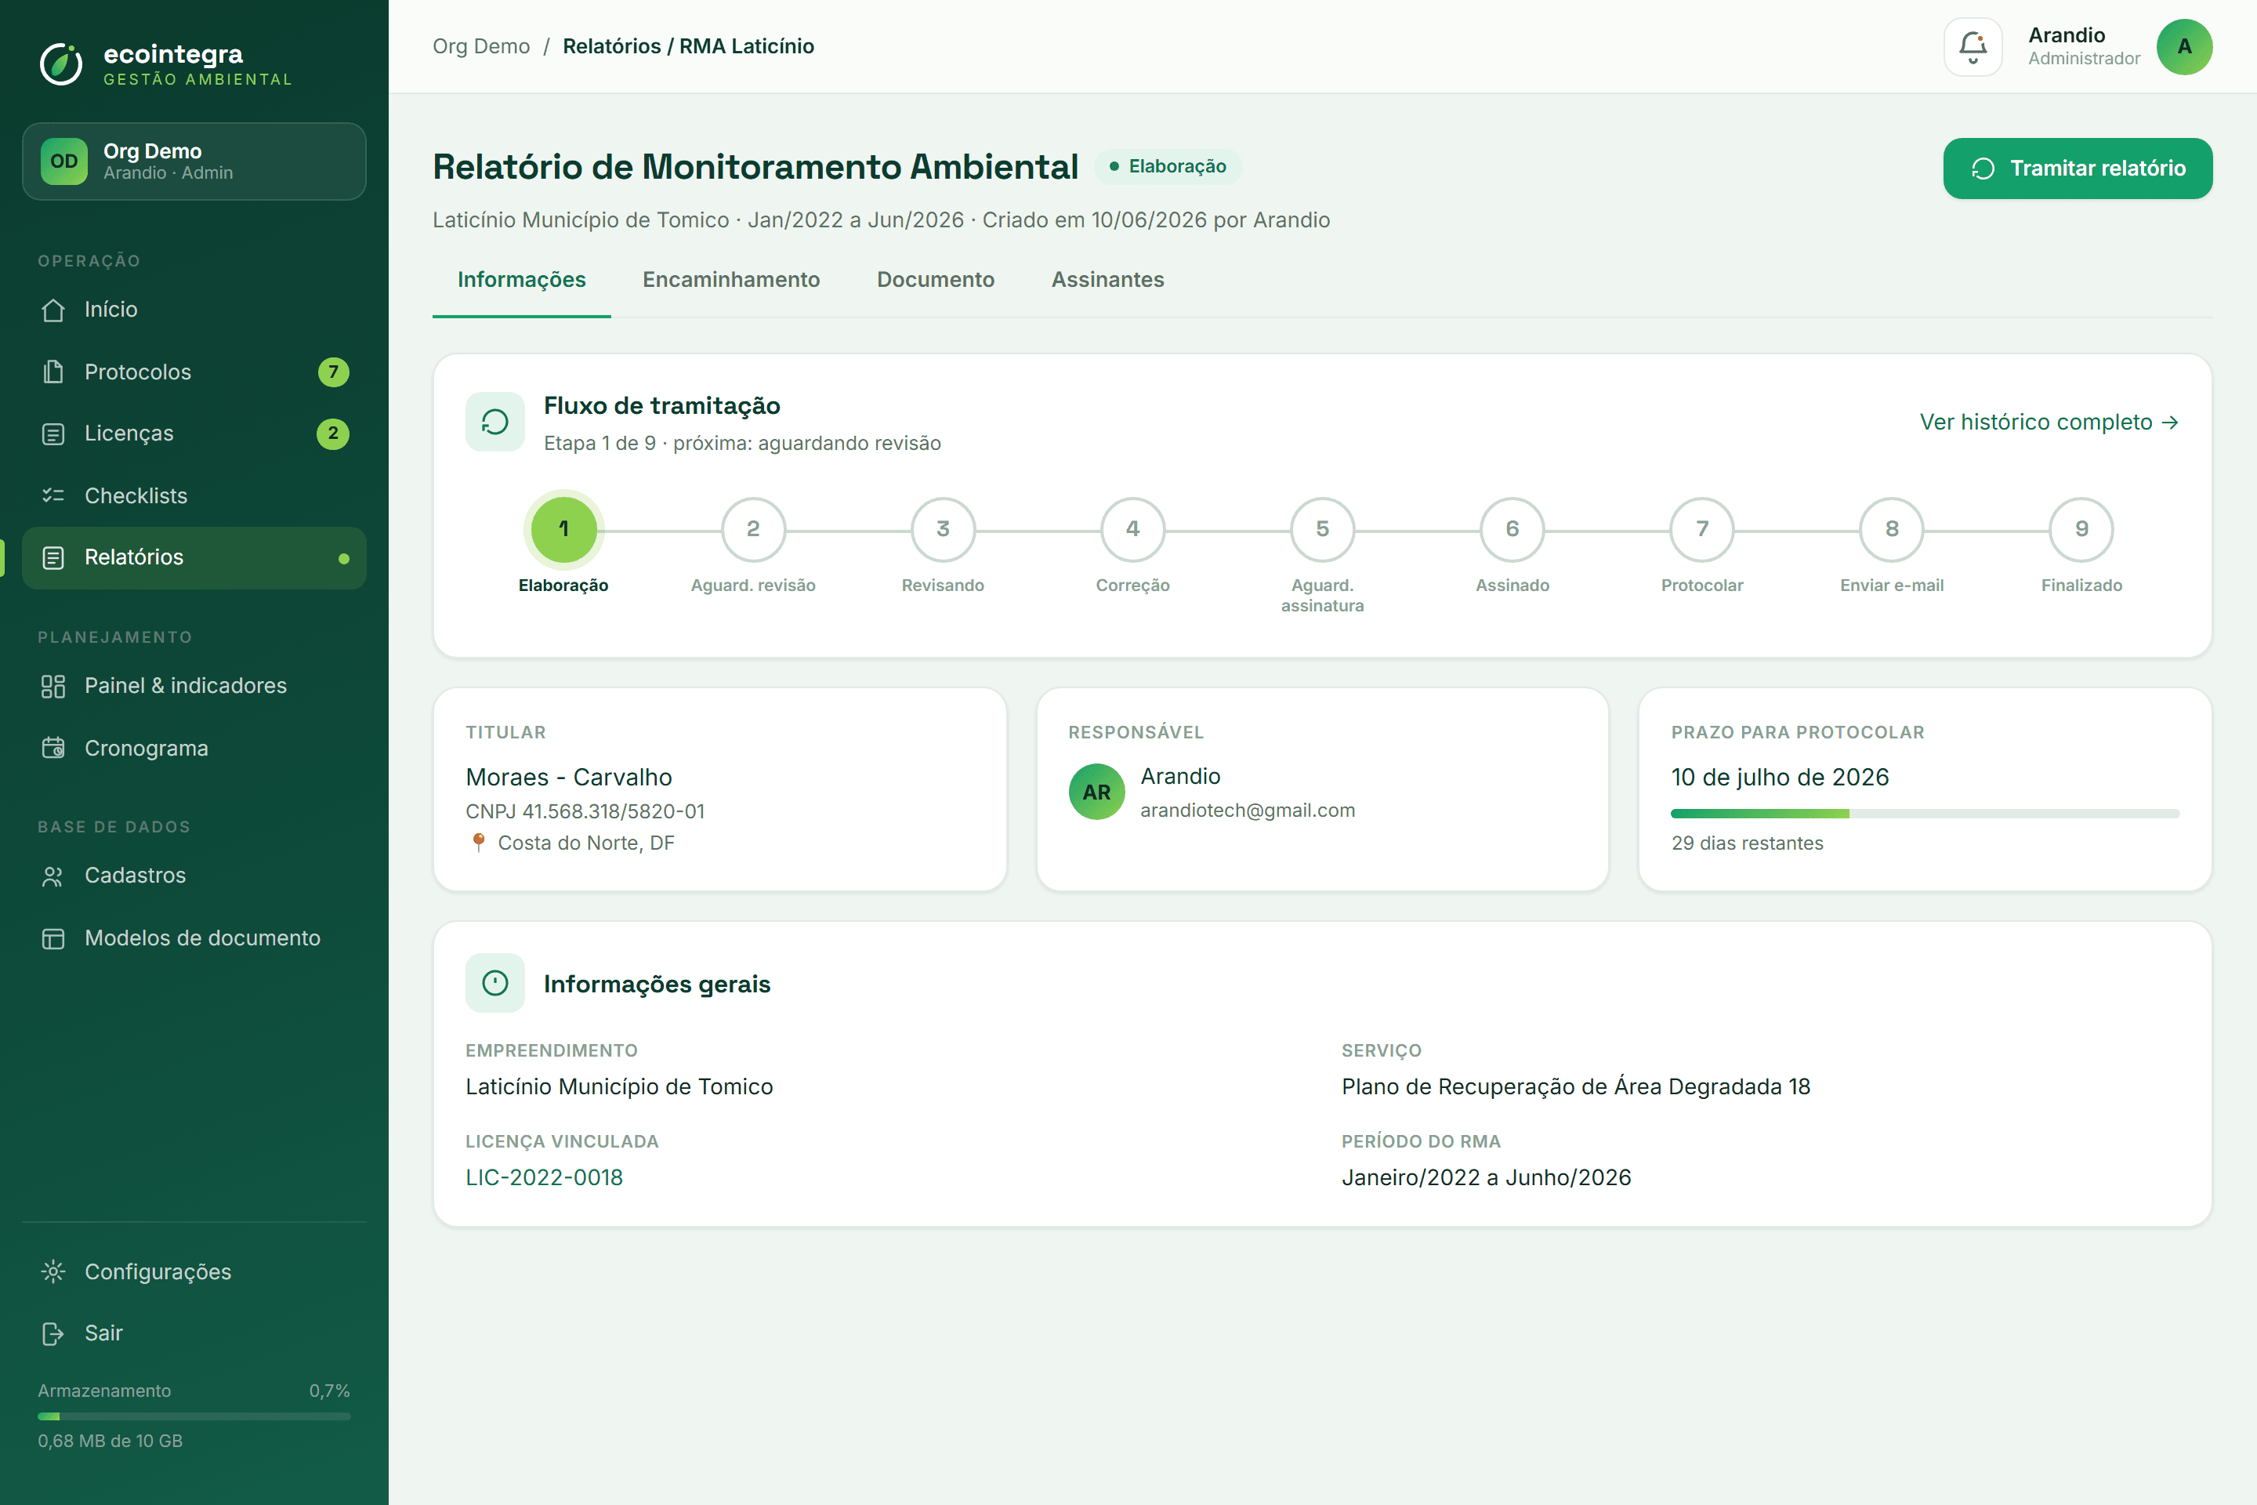Click the Protocolos badge showing 7
Image resolution: width=2257 pixels, height=1505 pixels.
click(x=333, y=372)
